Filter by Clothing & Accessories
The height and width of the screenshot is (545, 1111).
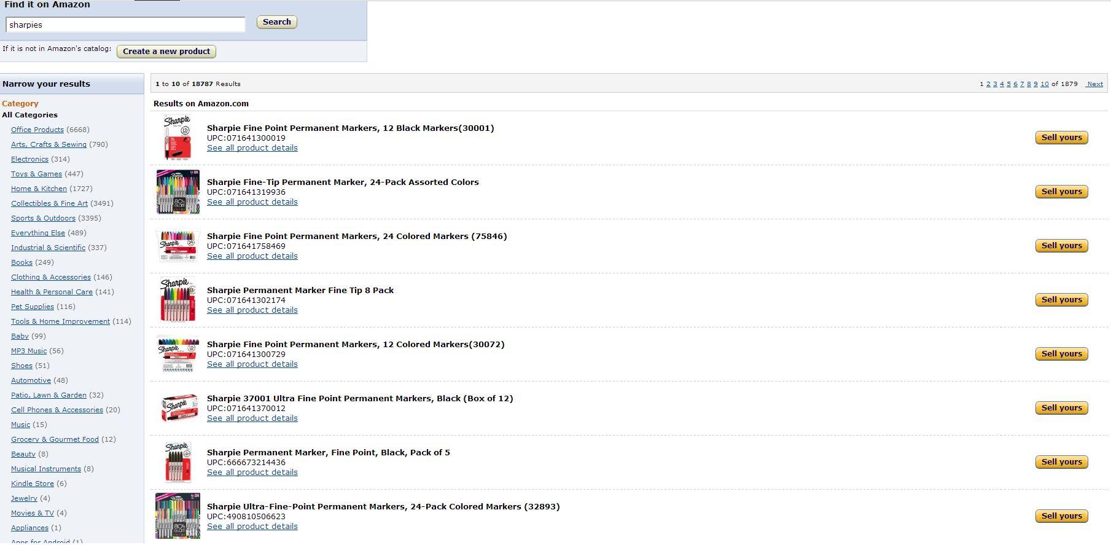pyautogui.click(x=51, y=277)
